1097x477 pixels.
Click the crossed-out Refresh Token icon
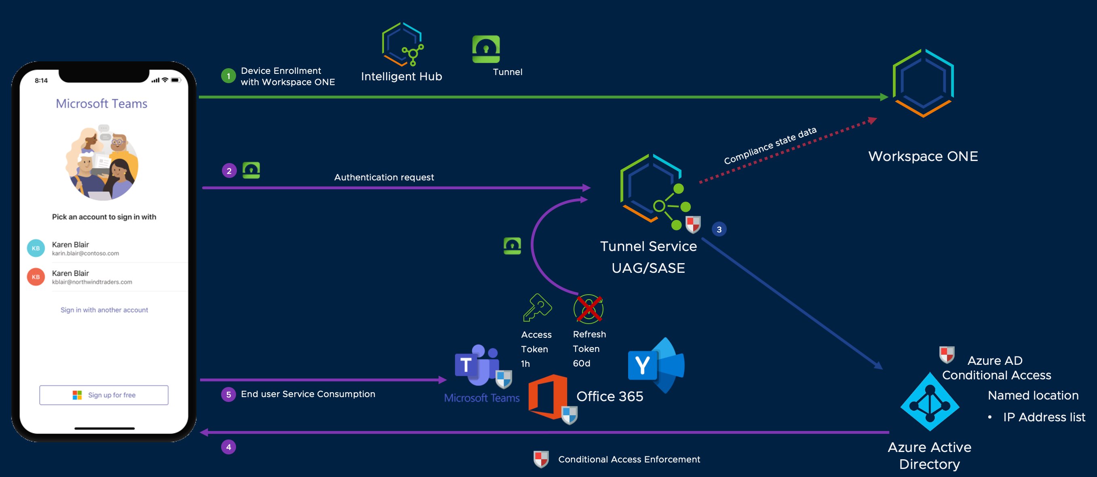588,309
